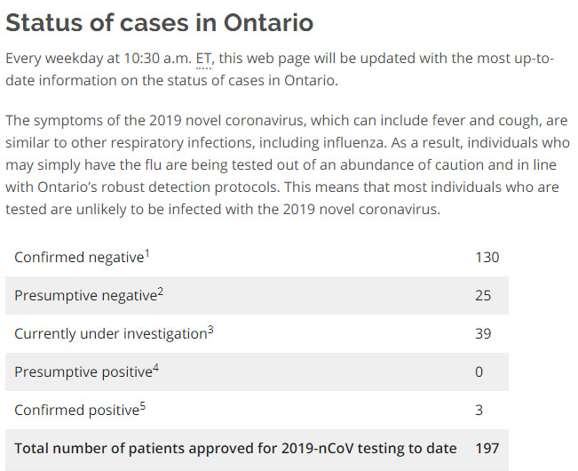Select the value 3 for confirmed positive
Image resolution: width=578 pixels, height=471 pixels.
click(479, 411)
